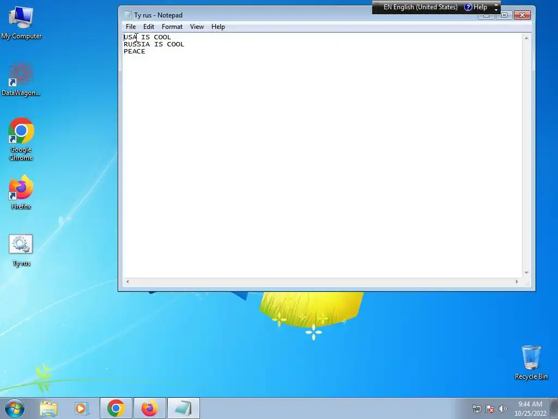Open Windows Explorer from the taskbar
The height and width of the screenshot is (419, 558).
(x=48, y=408)
